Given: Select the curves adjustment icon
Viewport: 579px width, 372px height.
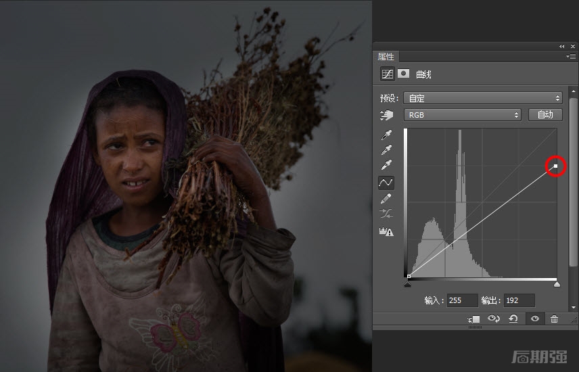Looking at the screenshot, I should (387, 74).
